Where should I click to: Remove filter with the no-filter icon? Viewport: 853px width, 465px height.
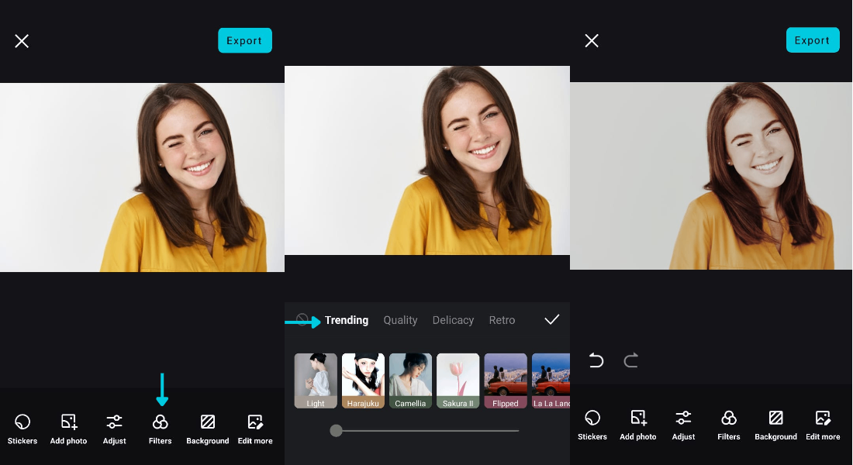[x=302, y=319]
